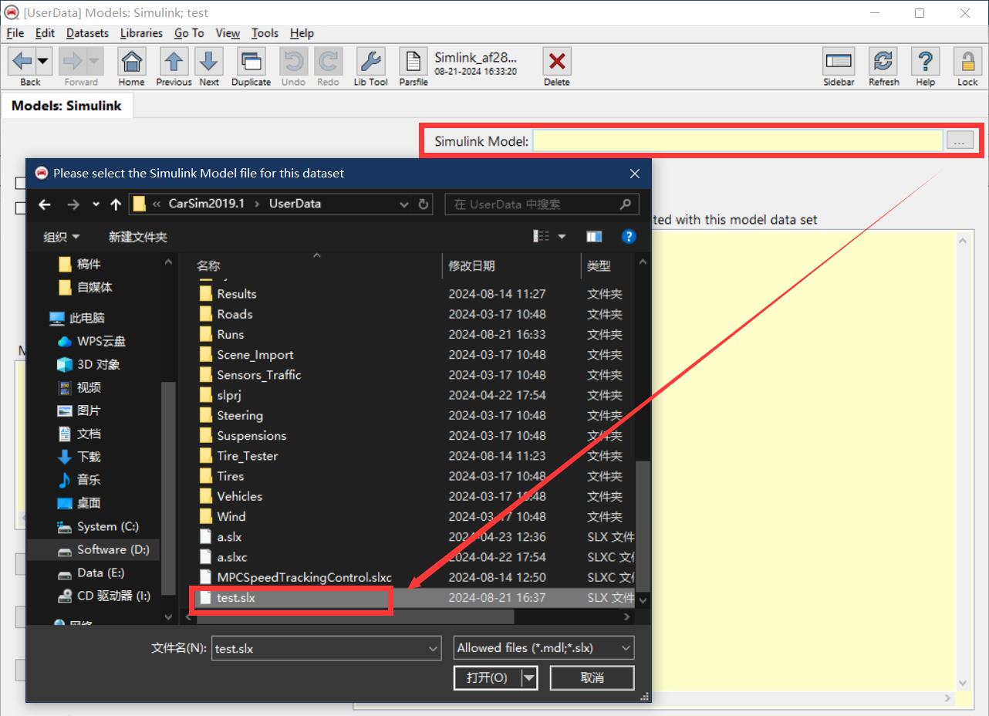This screenshot has height=716, width=989.
Task: Open the Edit menu
Action: pyautogui.click(x=46, y=33)
